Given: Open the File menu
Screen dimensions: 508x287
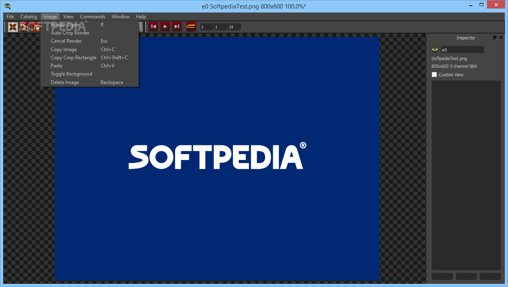Looking at the screenshot, I should [10, 17].
